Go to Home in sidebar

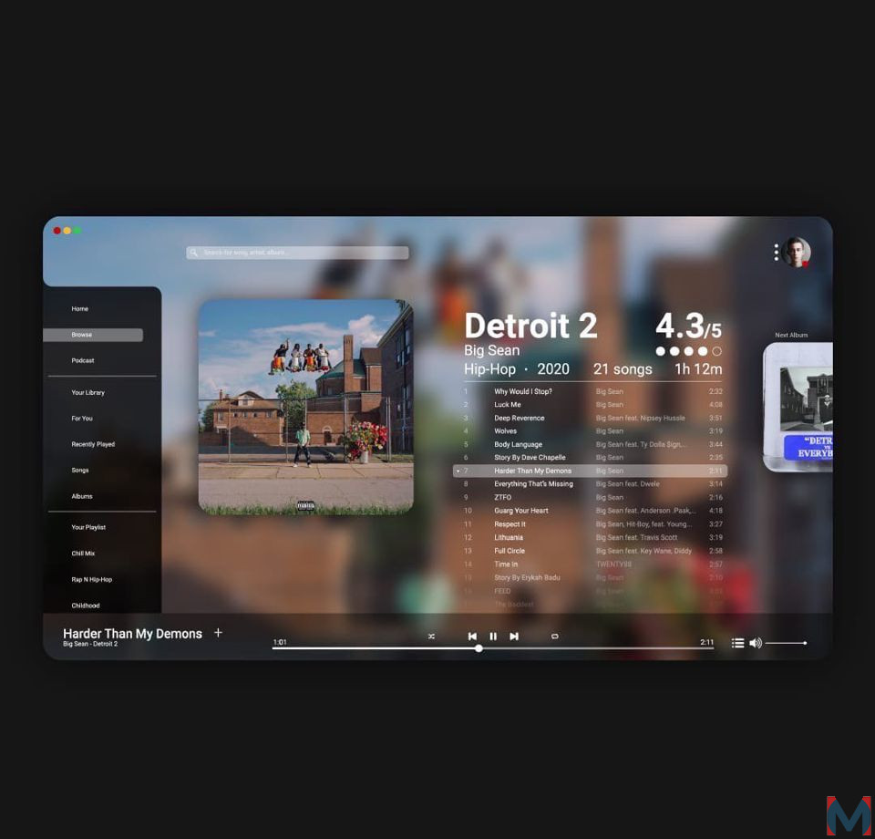pyautogui.click(x=80, y=308)
